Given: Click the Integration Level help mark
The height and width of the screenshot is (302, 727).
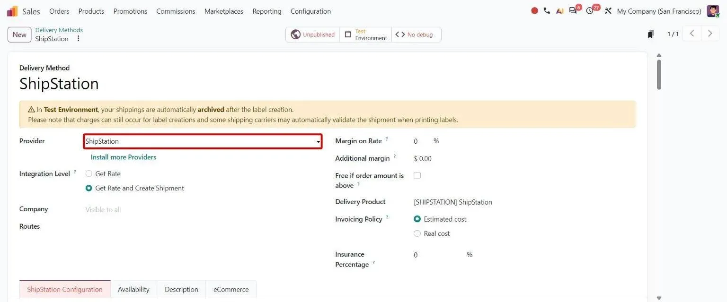Looking at the screenshot, I should 75,172.
